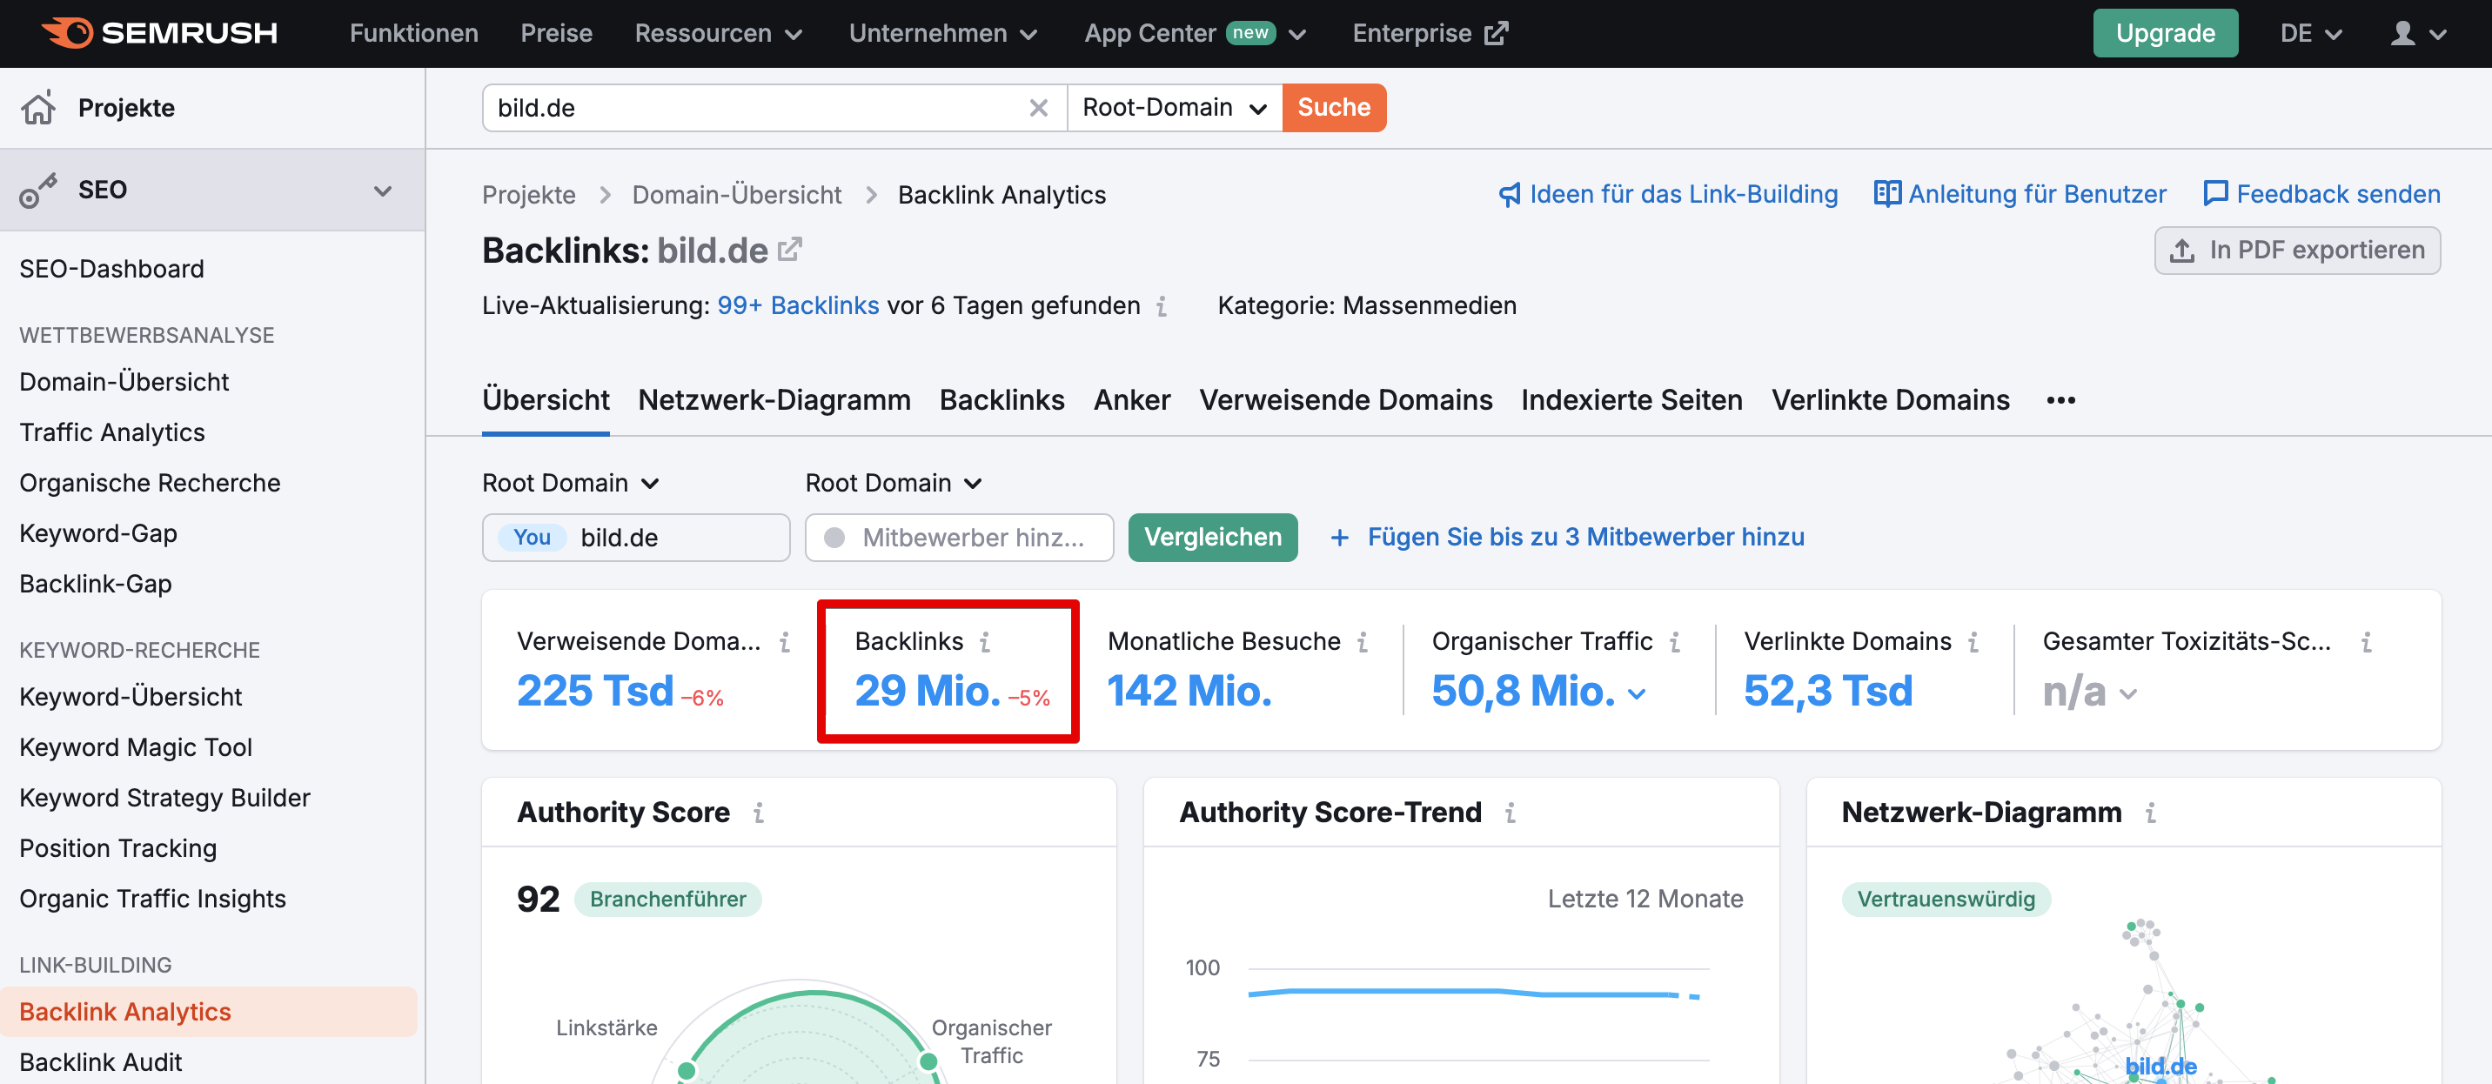Image resolution: width=2492 pixels, height=1084 pixels.
Task: Open Backlink-Gap in sidebar
Action: (x=96, y=584)
